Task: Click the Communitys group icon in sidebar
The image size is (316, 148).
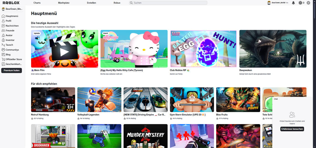Action: pos(3,50)
